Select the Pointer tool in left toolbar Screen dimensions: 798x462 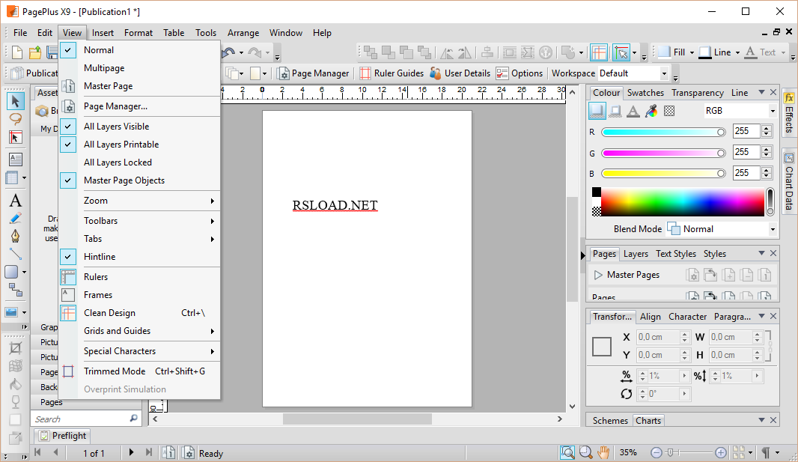pyautogui.click(x=15, y=101)
